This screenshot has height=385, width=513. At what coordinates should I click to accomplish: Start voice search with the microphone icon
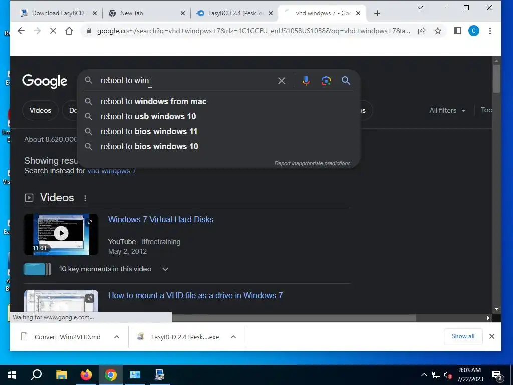coord(306,81)
